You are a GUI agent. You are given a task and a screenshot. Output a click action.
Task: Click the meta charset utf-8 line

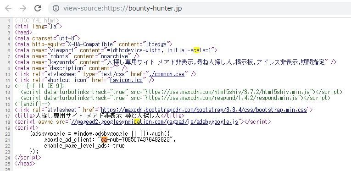[x=47, y=39]
